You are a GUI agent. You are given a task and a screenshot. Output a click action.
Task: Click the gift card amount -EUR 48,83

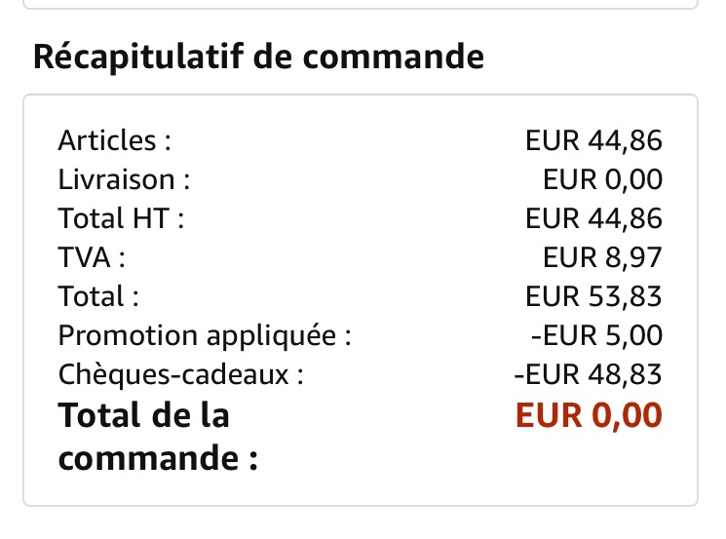(588, 374)
